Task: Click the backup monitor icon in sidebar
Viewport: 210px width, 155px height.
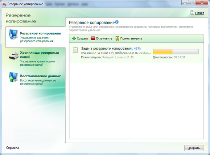Action: pos(13,34)
